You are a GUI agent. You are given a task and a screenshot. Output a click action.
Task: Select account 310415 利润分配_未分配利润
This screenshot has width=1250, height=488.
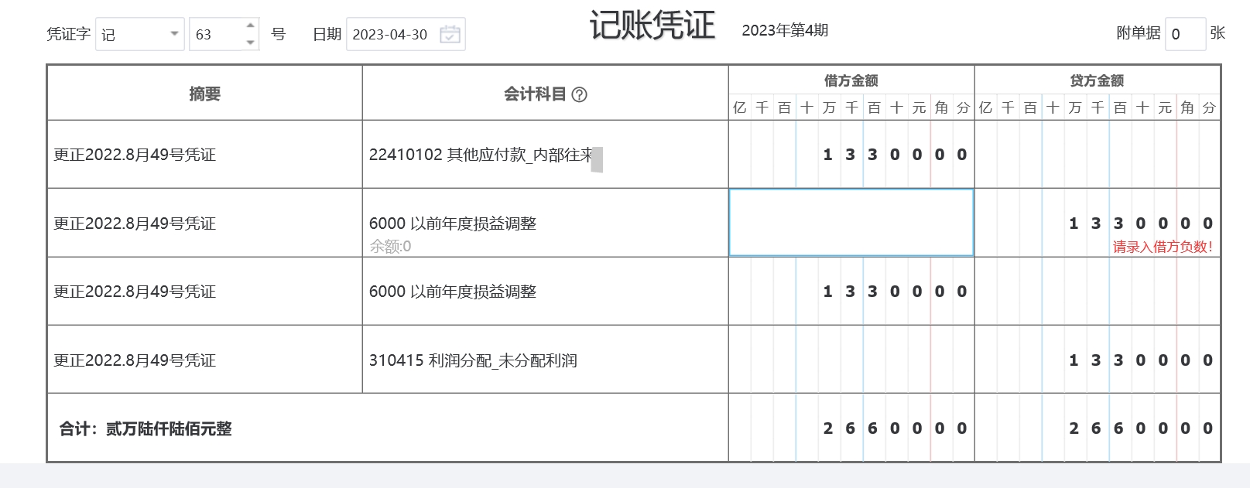pos(473,360)
